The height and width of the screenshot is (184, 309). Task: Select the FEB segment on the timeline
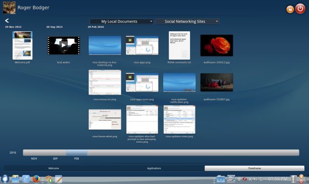click(x=76, y=153)
